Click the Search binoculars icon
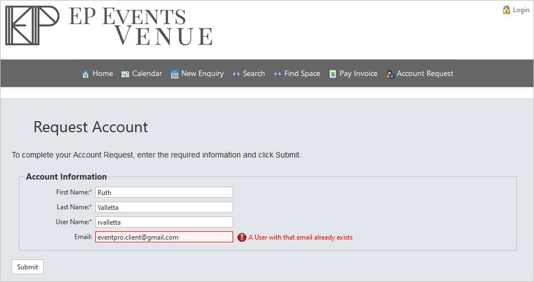This screenshot has height=282, width=534. click(x=236, y=74)
